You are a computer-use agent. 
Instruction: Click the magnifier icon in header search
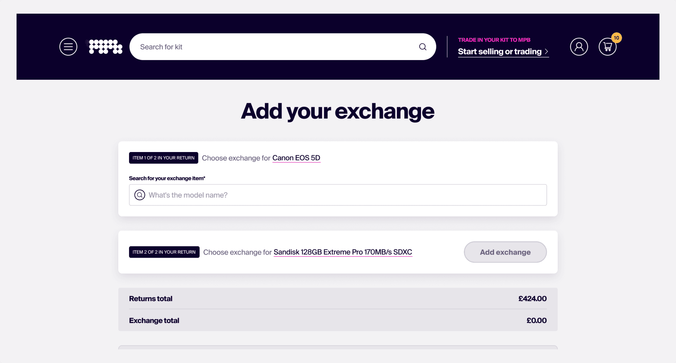click(422, 47)
